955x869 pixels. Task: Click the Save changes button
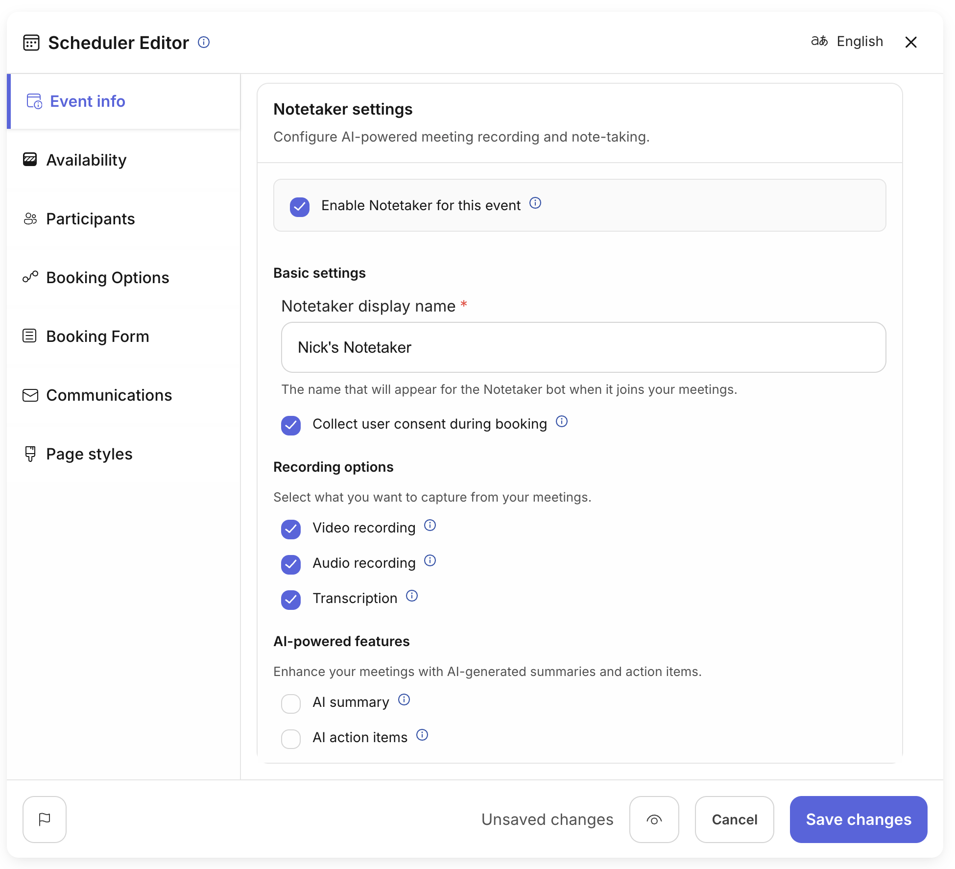[x=858, y=819]
